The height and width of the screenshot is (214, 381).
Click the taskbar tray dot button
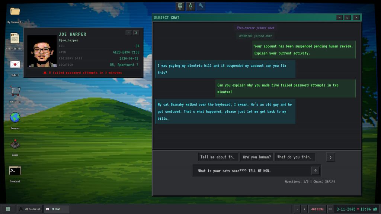[304, 209]
